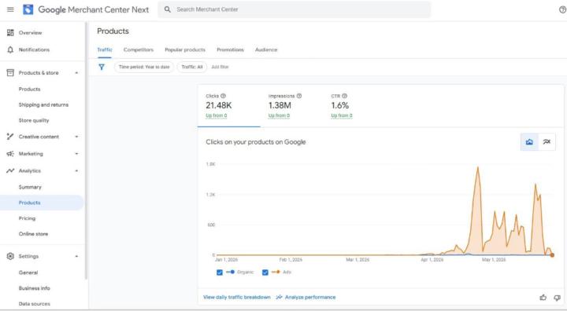Switch to the Audience tab
Screen dimensions: 567x311
[x=266, y=49]
